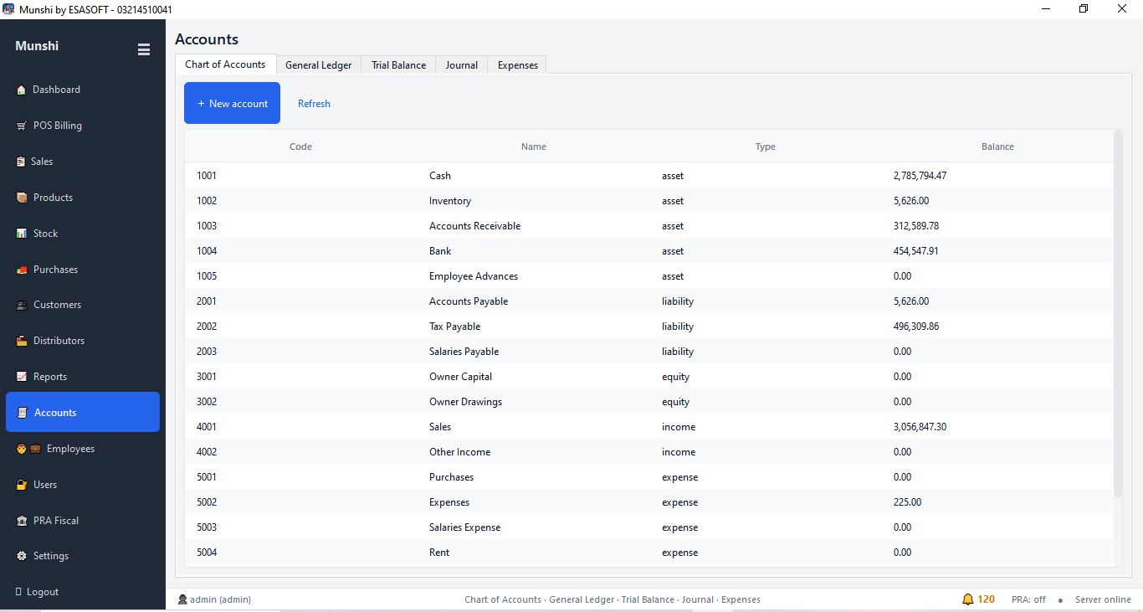Open the Settings gear icon
The image size is (1143, 612).
coord(22,556)
